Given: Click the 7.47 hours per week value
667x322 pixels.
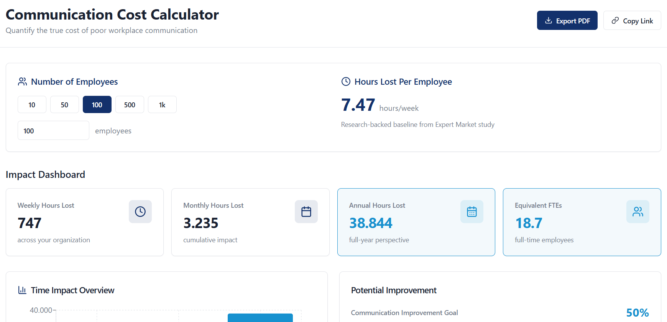Looking at the screenshot, I should [358, 105].
